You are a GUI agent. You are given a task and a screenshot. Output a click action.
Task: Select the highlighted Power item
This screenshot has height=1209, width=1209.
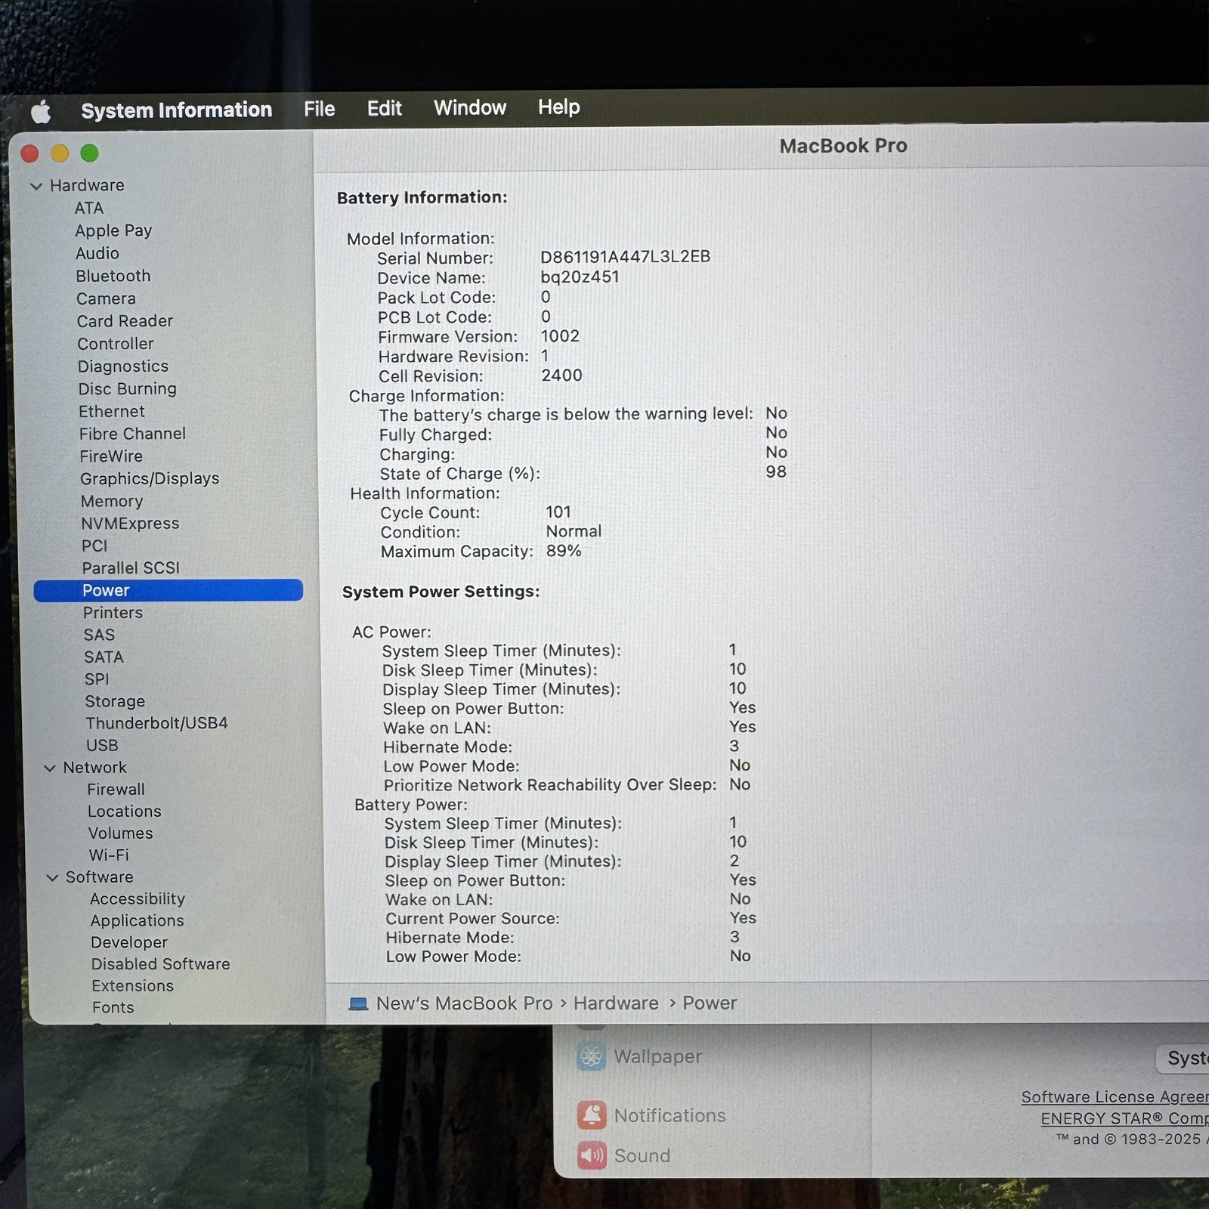(169, 590)
